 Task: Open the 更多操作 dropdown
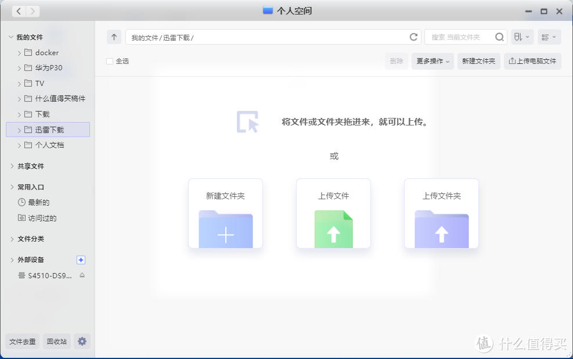pyautogui.click(x=433, y=61)
